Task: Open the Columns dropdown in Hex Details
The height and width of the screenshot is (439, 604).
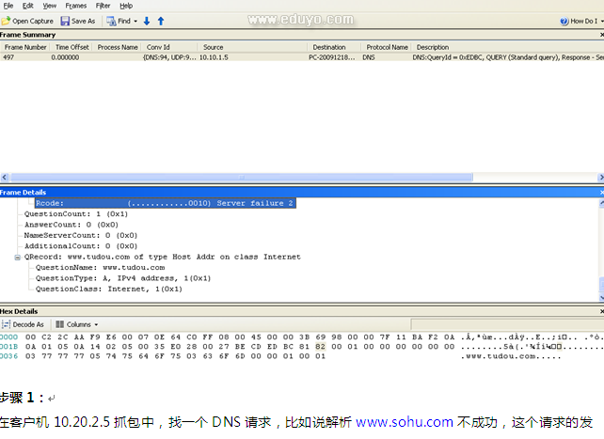Action: click(x=78, y=324)
